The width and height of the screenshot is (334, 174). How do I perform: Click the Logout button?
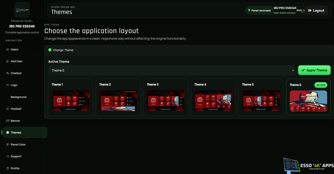[316, 10]
